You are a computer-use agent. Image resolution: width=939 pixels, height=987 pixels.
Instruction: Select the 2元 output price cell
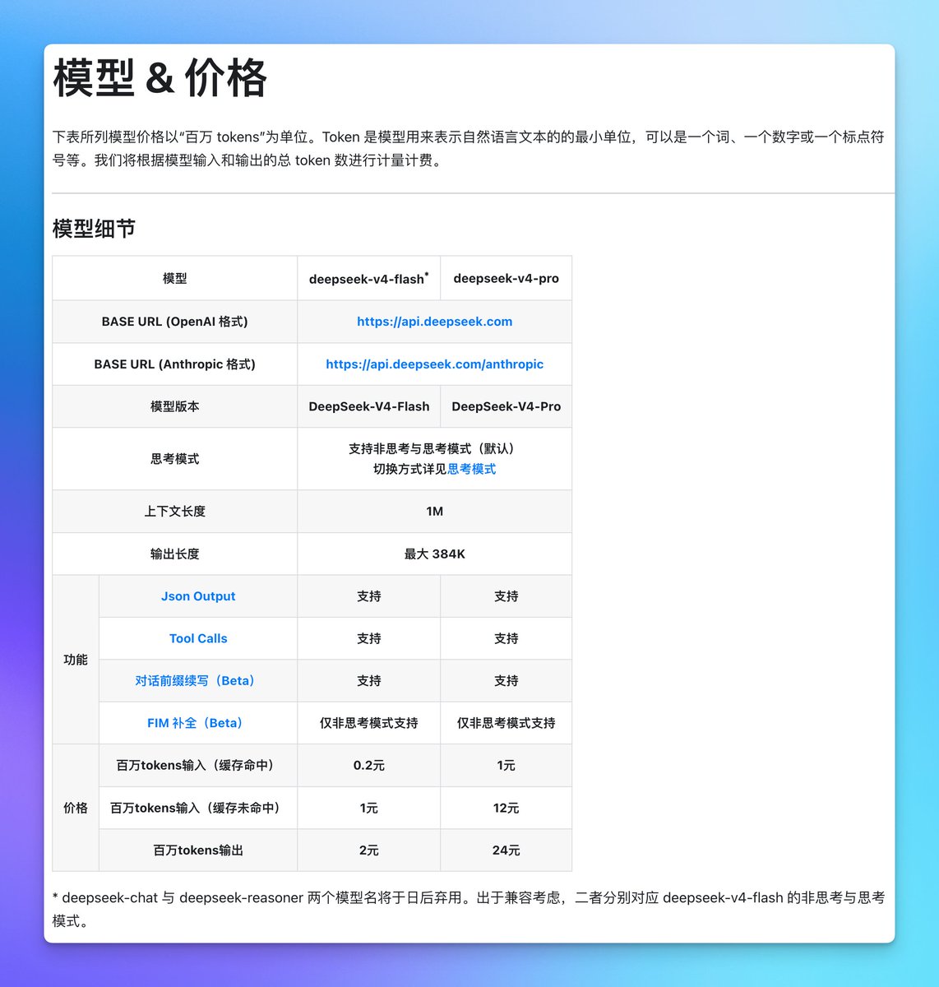coord(369,850)
